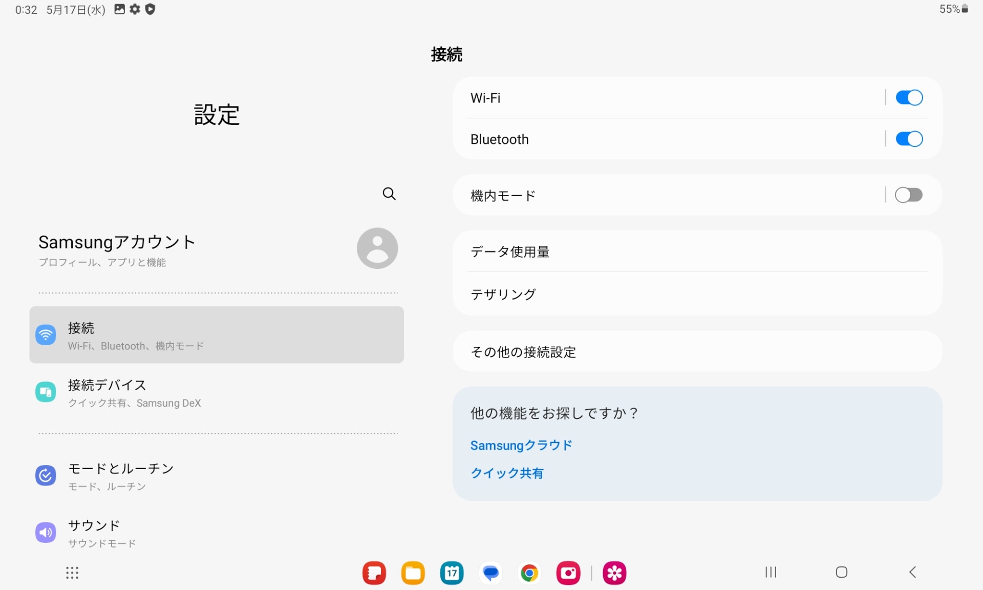Follow the Samsungクラウド link
The image size is (983, 590).
[521, 445]
